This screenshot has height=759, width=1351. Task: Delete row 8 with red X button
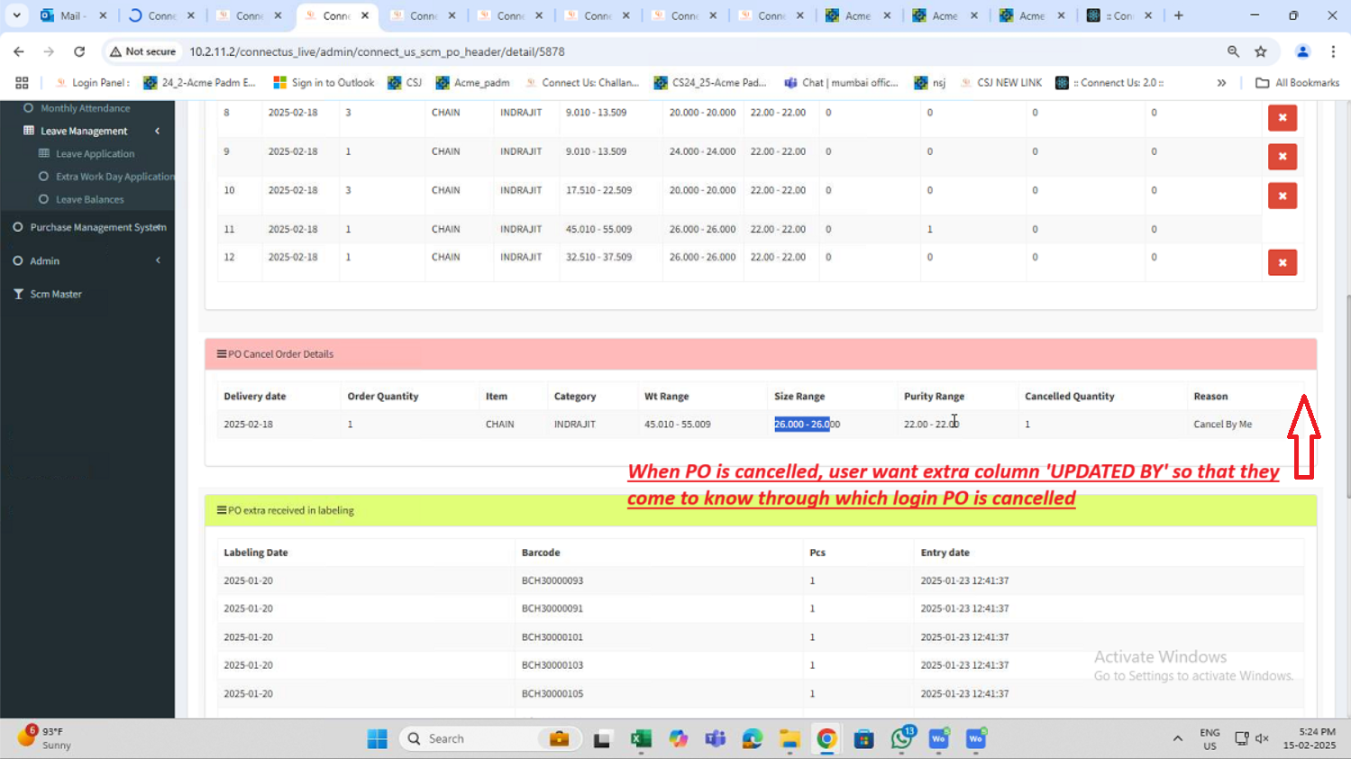[x=1282, y=118]
